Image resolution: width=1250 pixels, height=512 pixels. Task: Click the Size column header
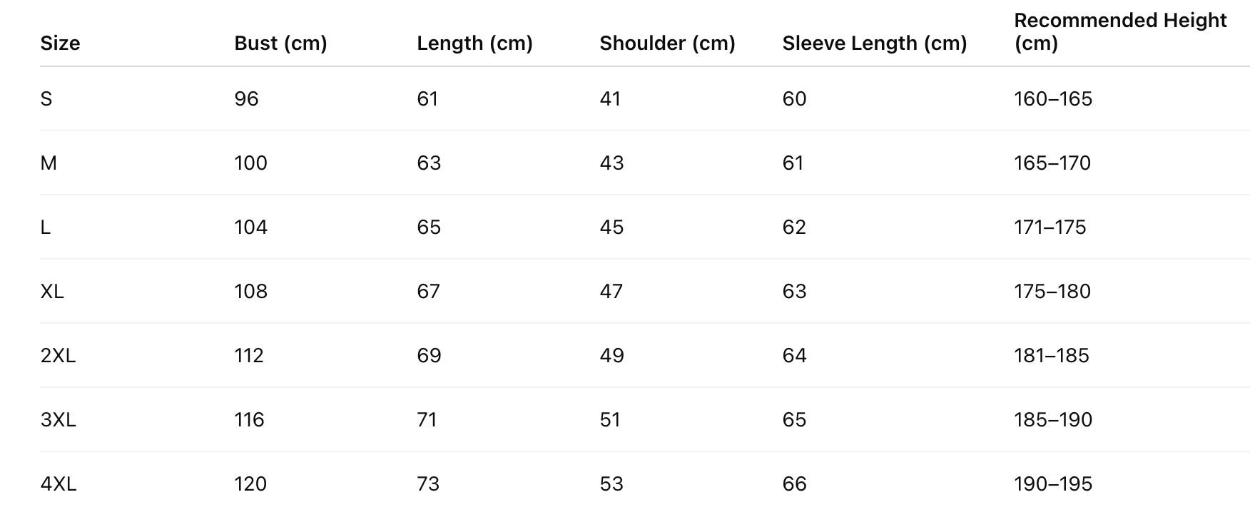(60, 43)
